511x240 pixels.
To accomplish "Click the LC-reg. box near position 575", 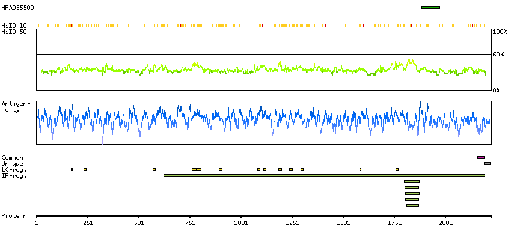I will point(154,169).
